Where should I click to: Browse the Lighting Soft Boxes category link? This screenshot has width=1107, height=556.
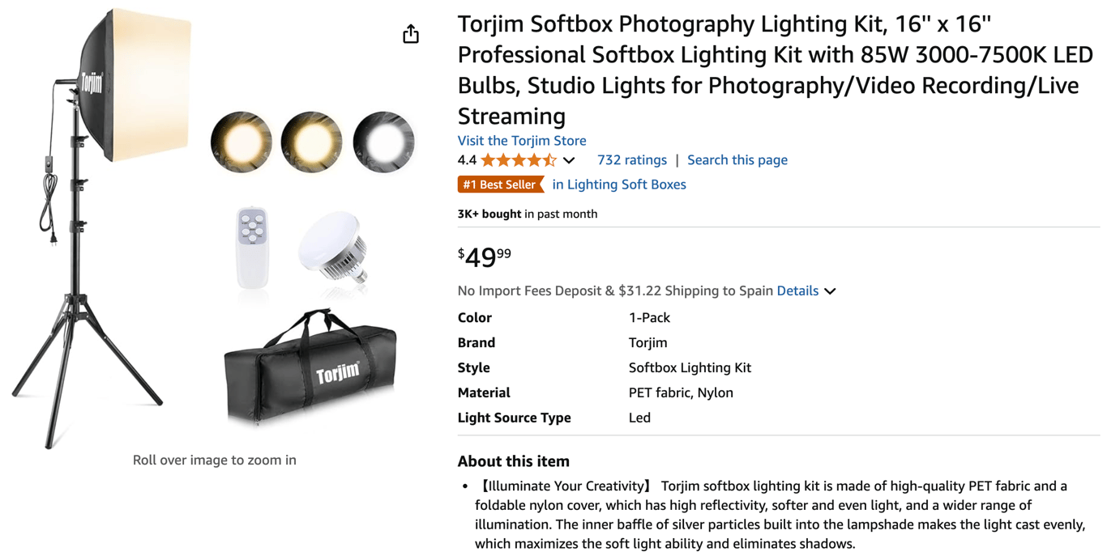pos(619,184)
